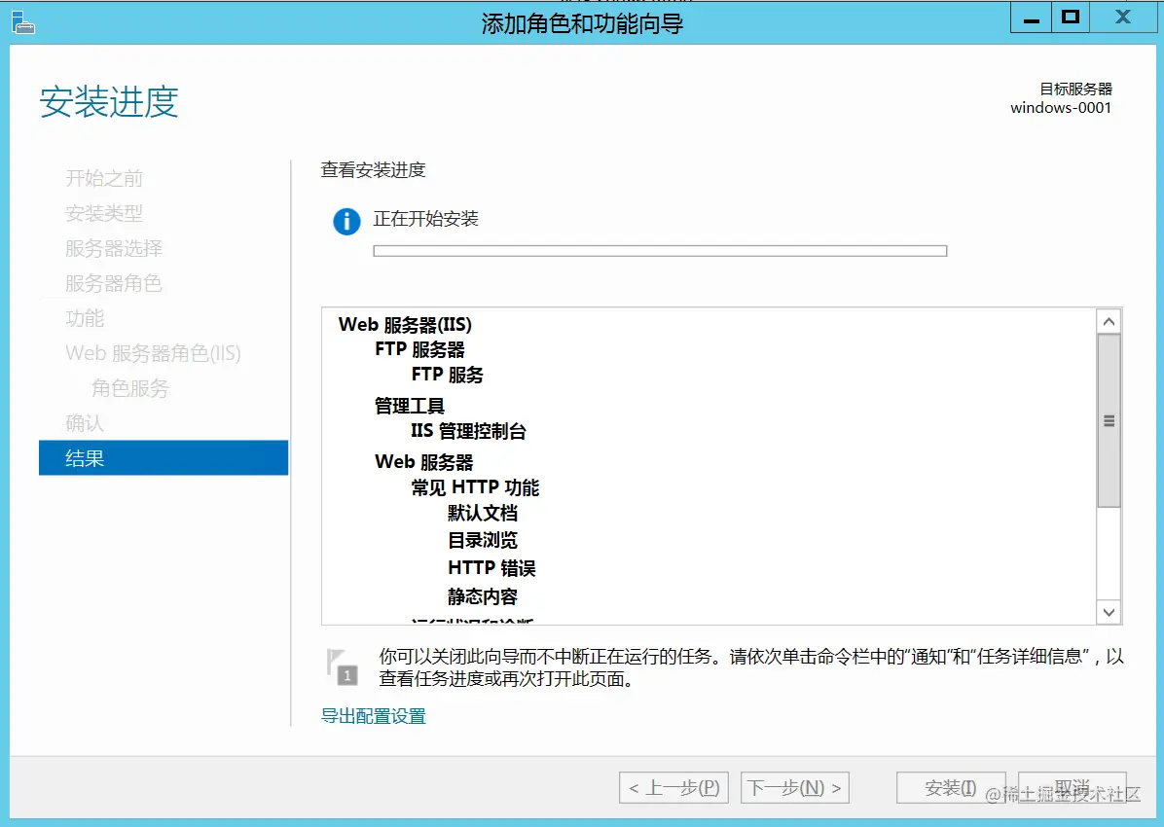The width and height of the screenshot is (1164, 827).
Task: Click the HTTP 错误 entry in list
Action: (x=491, y=568)
